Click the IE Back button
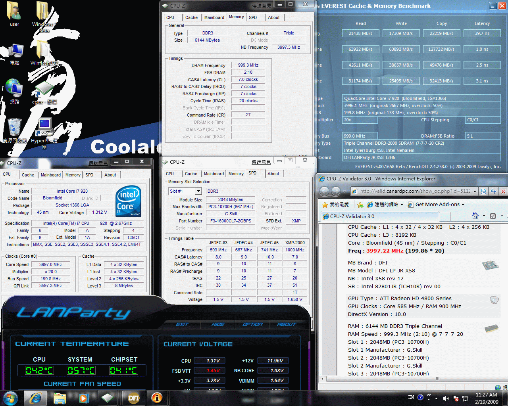This screenshot has width=508, height=406. coord(325,191)
